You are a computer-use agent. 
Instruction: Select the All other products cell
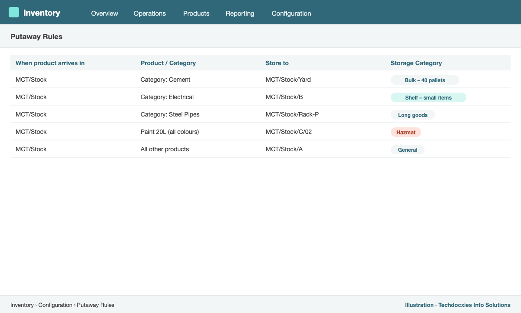pyautogui.click(x=165, y=149)
